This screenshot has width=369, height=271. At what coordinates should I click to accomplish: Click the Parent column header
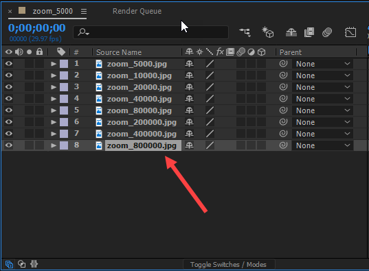(291, 52)
